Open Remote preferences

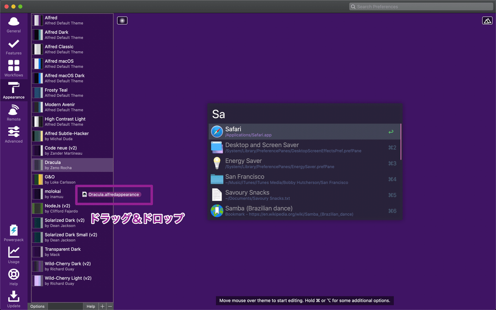click(14, 112)
